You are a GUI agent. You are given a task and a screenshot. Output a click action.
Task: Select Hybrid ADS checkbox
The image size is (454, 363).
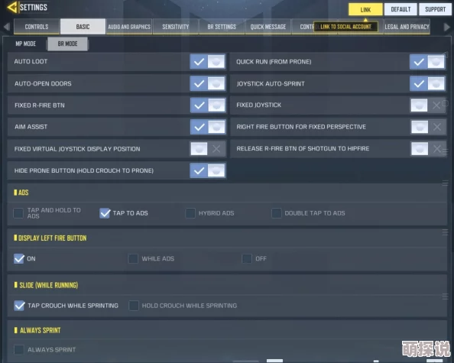(x=190, y=213)
